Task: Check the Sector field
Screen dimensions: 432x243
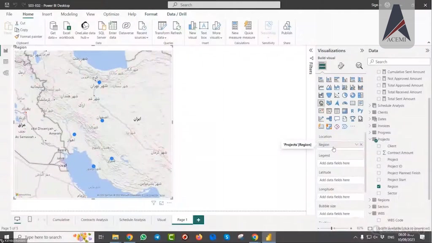Action: pos(379,193)
